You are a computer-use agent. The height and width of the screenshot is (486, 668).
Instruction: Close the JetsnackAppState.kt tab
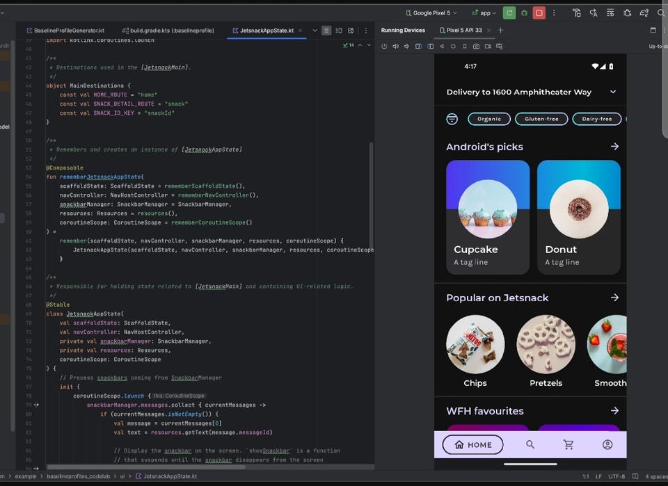click(x=301, y=30)
